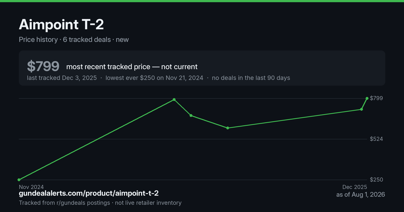Click 'lowest ever $250 on Nov 21, 2024' text
404x212 pixels.
[154, 78]
